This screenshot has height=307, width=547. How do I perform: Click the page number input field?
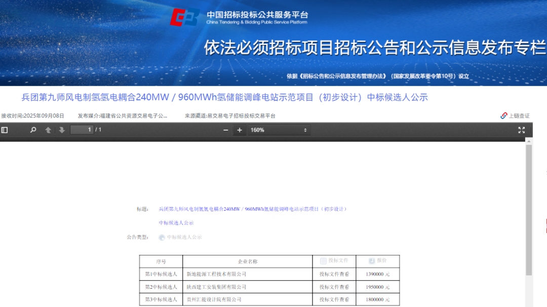[x=83, y=130]
